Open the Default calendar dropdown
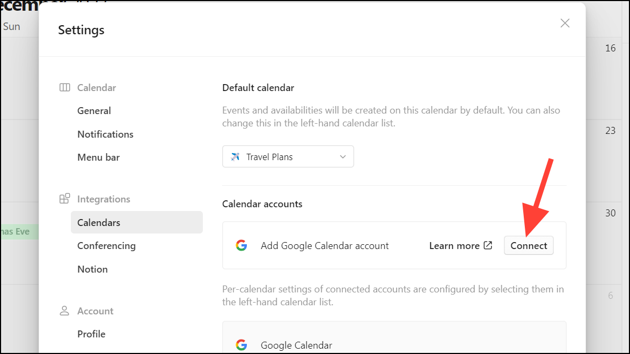The width and height of the screenshot is (630, 354). coord(288,156)
